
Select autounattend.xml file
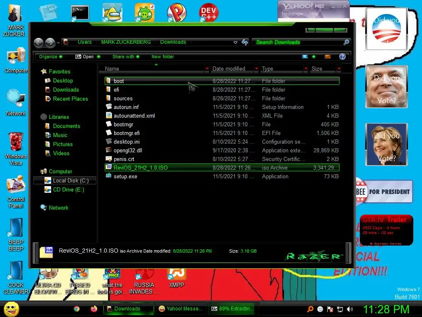222,116
